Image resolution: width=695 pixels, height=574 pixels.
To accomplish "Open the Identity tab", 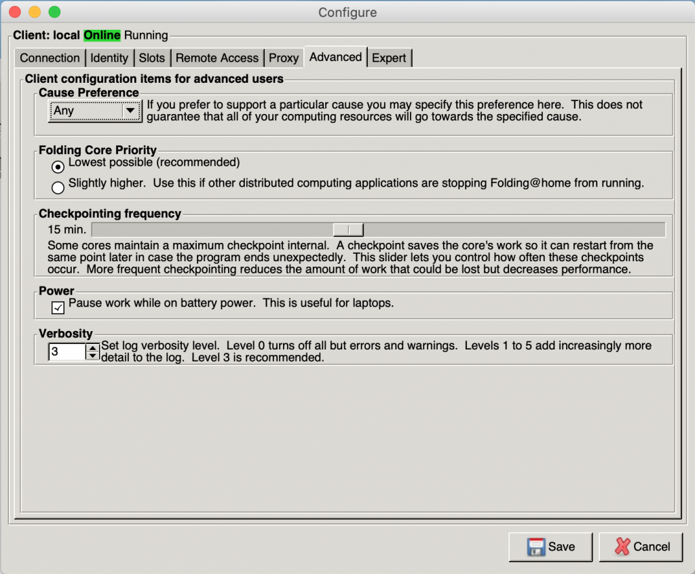I will tap(109, 58).
